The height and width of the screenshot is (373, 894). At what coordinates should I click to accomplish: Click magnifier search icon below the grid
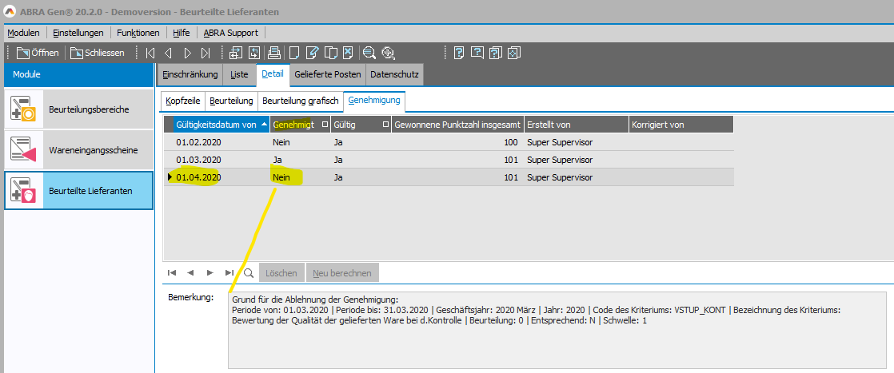pyautogui.click(x=249, y=272)
